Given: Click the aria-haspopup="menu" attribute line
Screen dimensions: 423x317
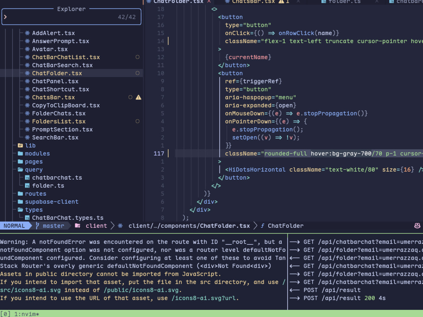Looking at the screenshot, I should coord(260,98).
